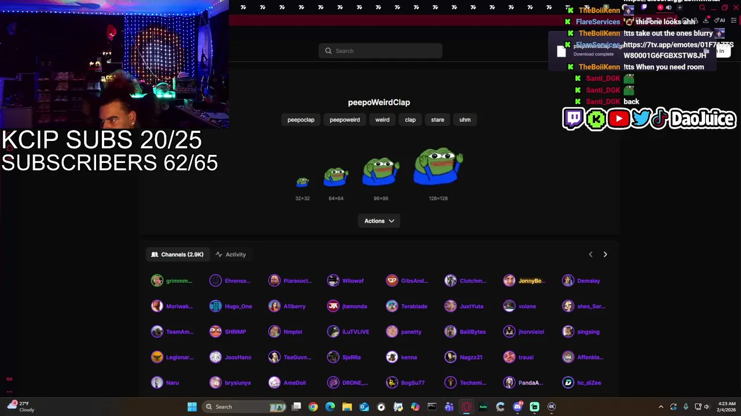Open channel kenna
Image resolution: width=741 pixels, height=416 pixels.
point(402,357)
